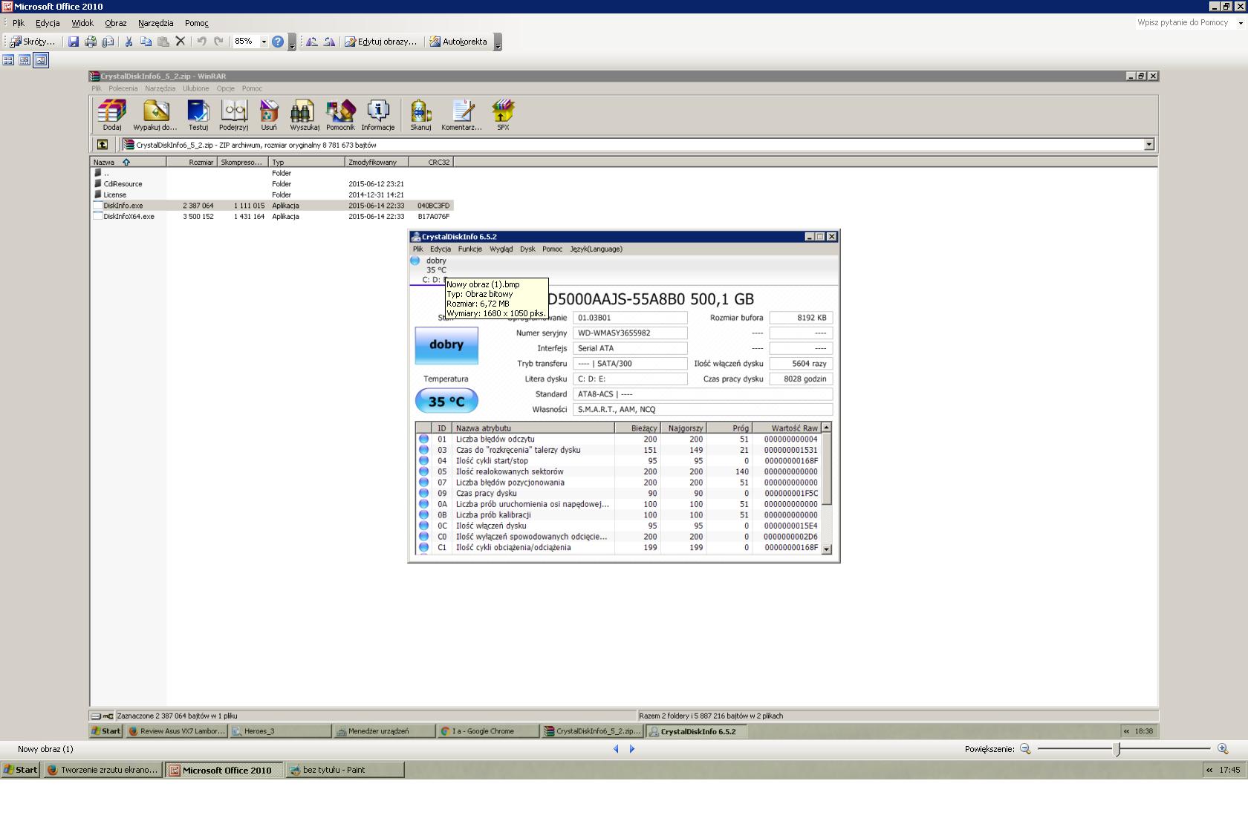Go to the next picture with the right arrow
This screenshot has width=1248, height=824.
(x=632, y=749)
